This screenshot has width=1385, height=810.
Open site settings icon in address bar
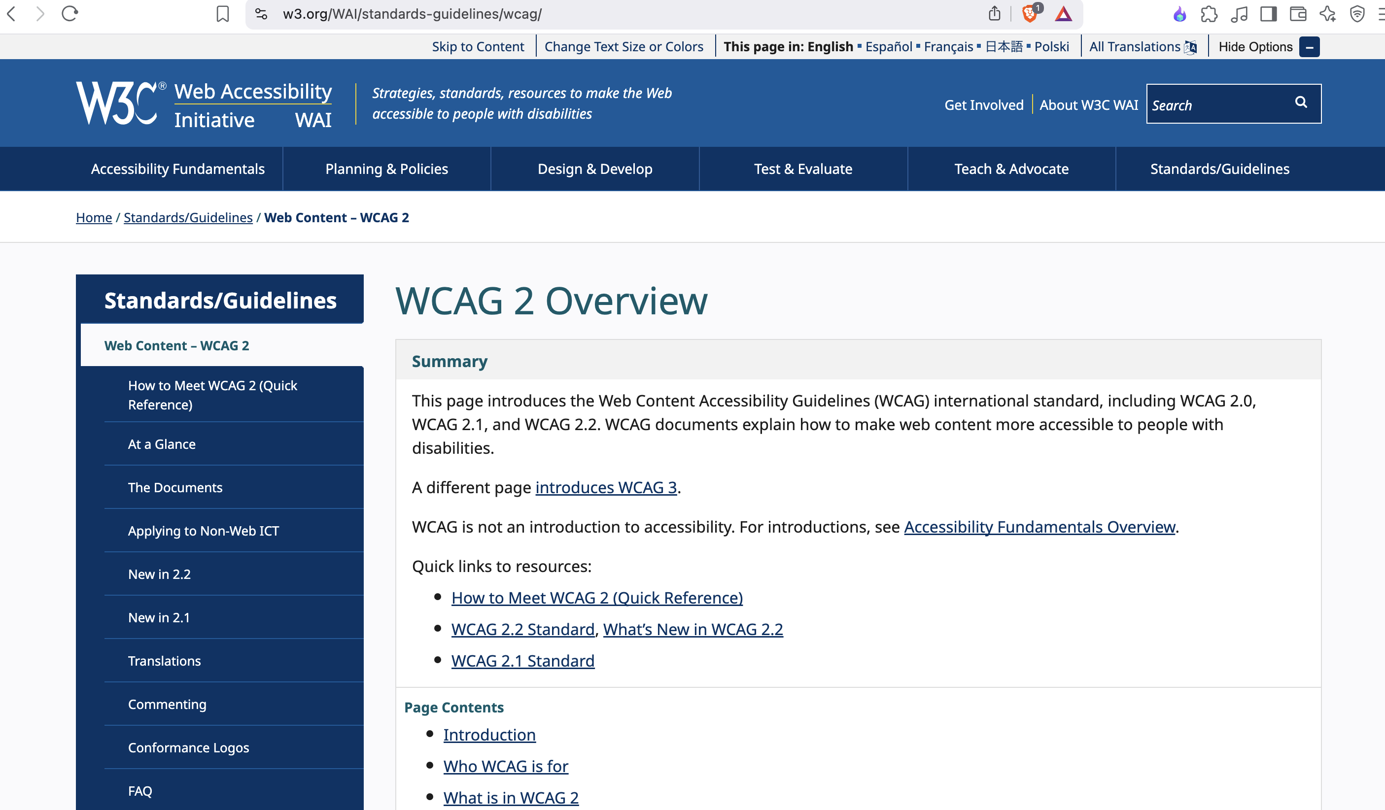coord(261,14)
